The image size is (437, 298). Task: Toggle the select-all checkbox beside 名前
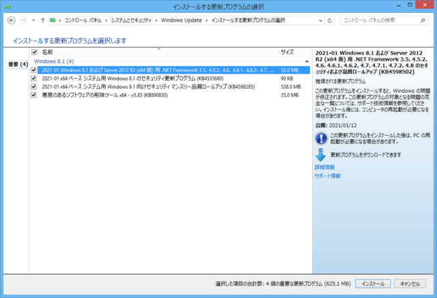[34, 52]
